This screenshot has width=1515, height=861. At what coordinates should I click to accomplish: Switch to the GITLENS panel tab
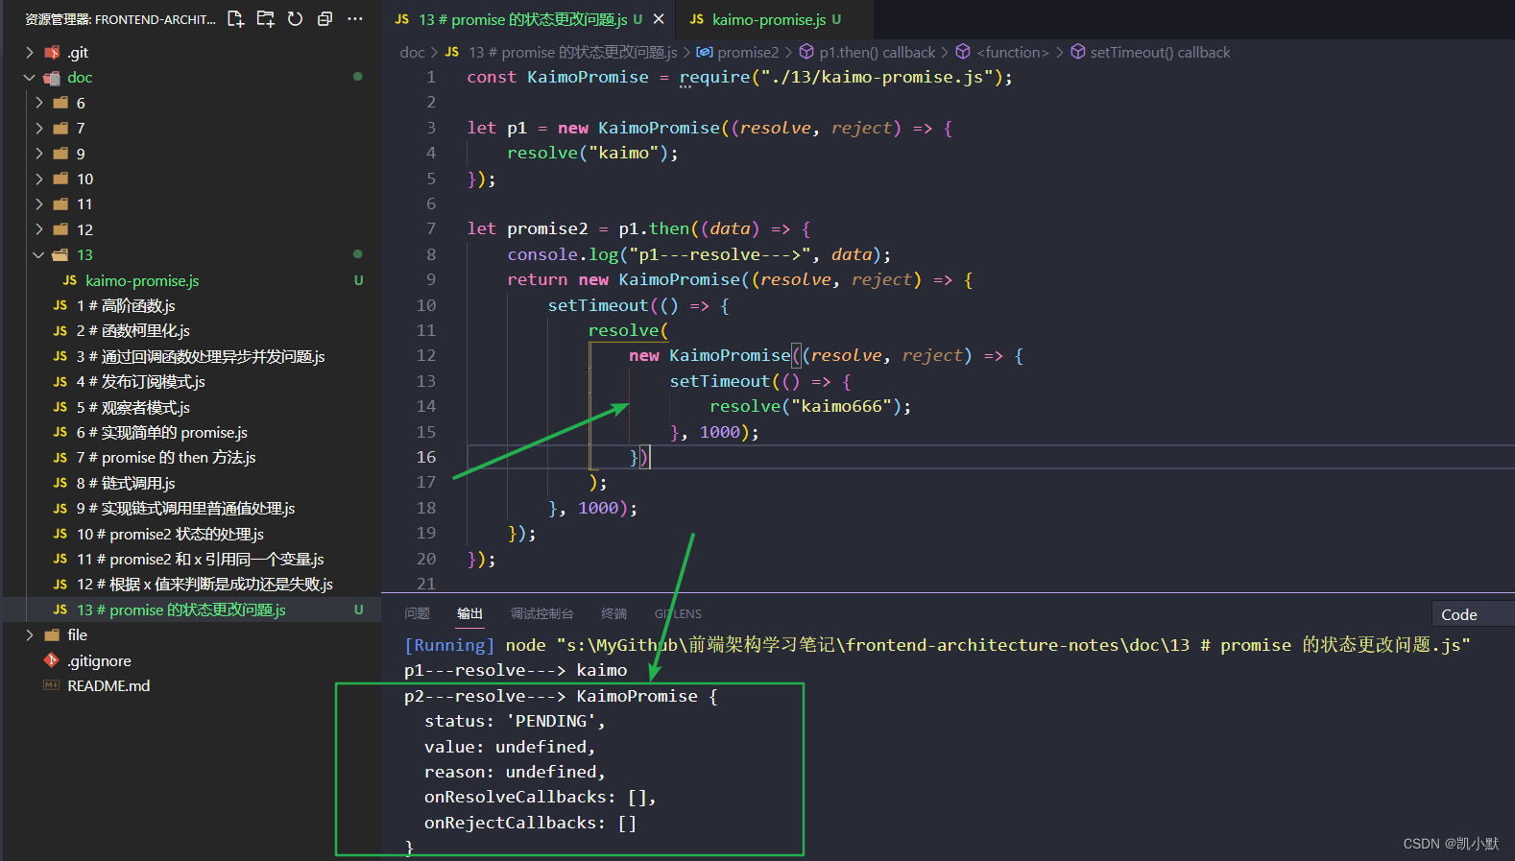point(678,613)
